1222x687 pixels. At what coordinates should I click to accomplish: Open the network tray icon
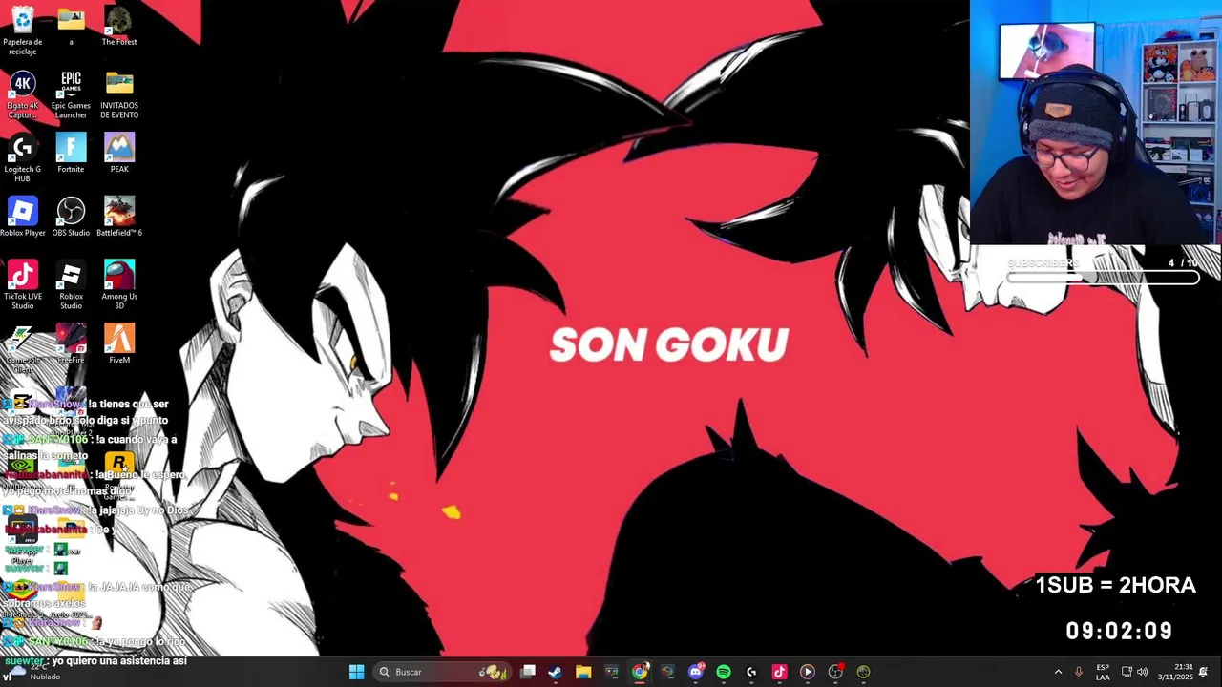click(1127, 672)
